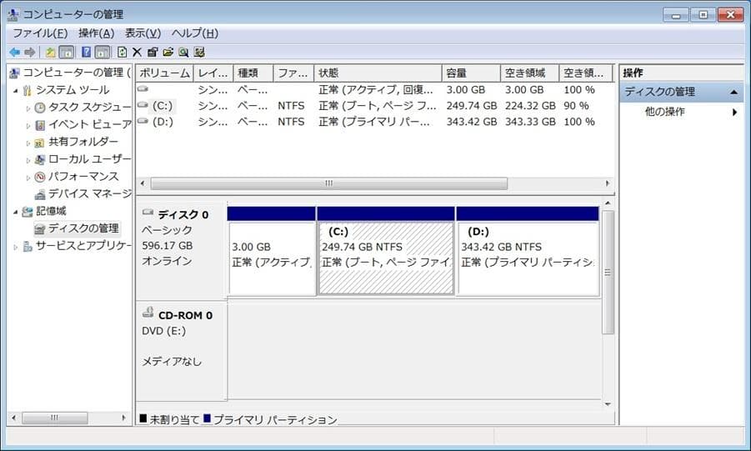Viewport: 751px width, 451px height.
Task: Click the magnifier search icon in the toolbar
Action: [x=183, y=52]
